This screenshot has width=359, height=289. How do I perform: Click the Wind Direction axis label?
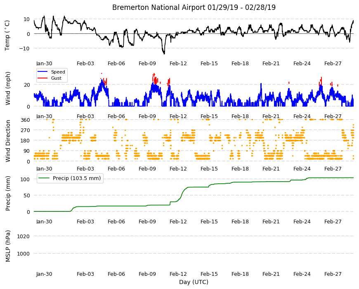tap(8, 141)
